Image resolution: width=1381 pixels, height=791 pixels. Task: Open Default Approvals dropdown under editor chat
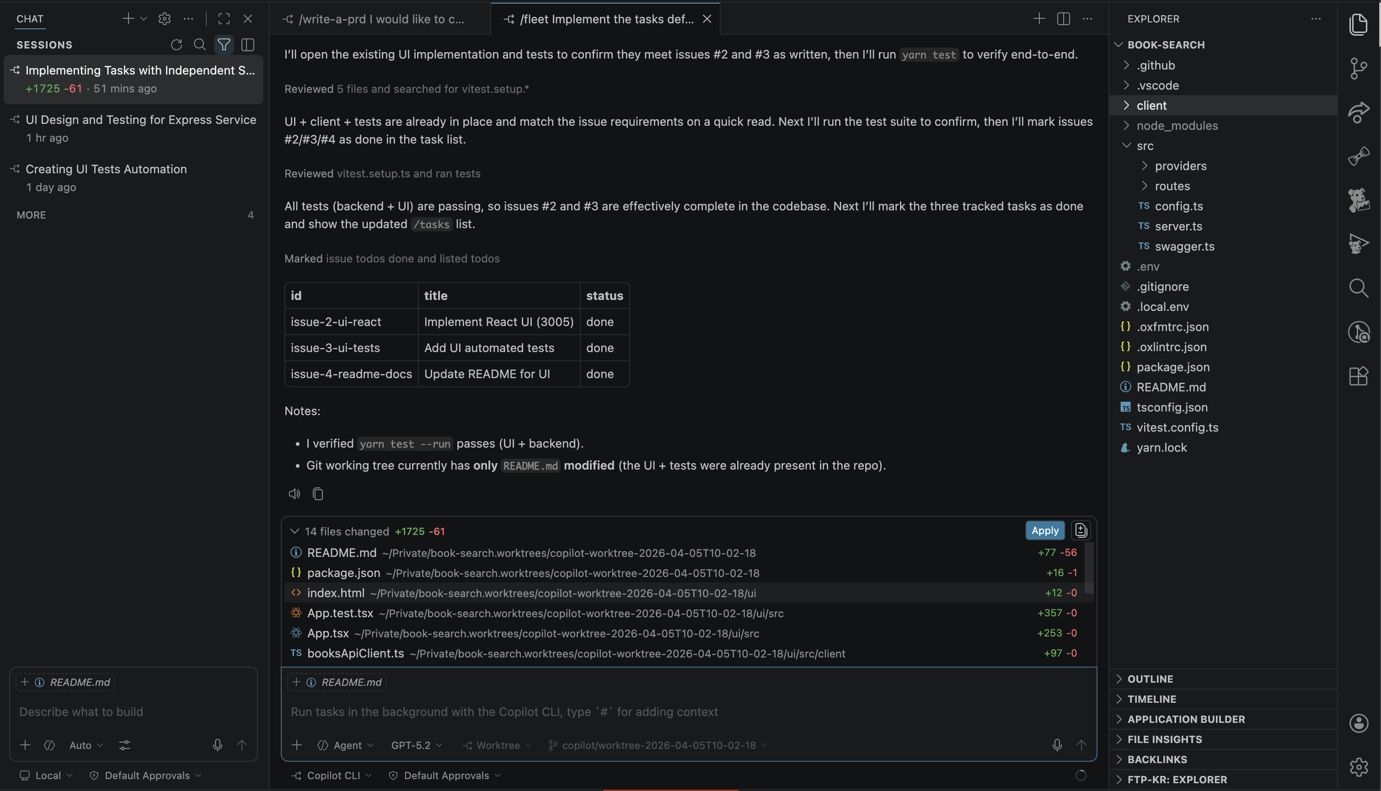tap(444, 776)
